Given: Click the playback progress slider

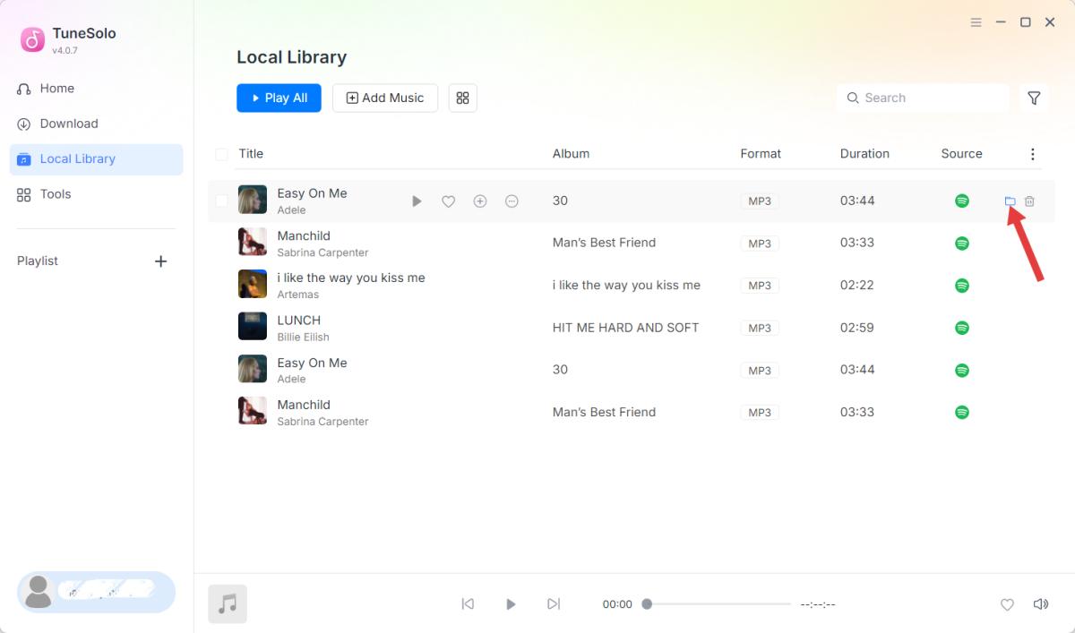Looking at the screenshot, I should coord(717,604).
